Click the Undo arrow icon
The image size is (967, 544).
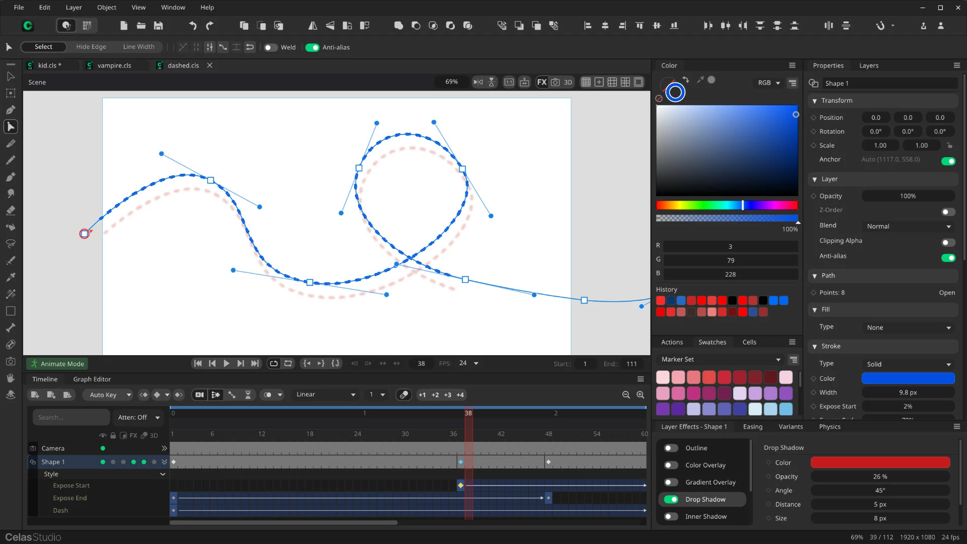[x=192, y=26]
